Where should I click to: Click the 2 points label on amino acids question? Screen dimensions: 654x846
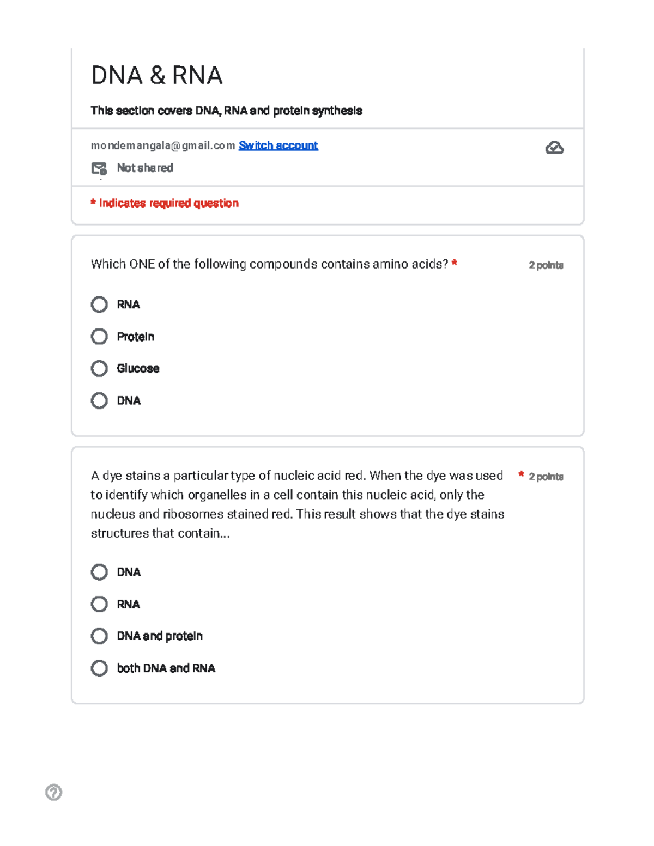click(x=546, y=265)
